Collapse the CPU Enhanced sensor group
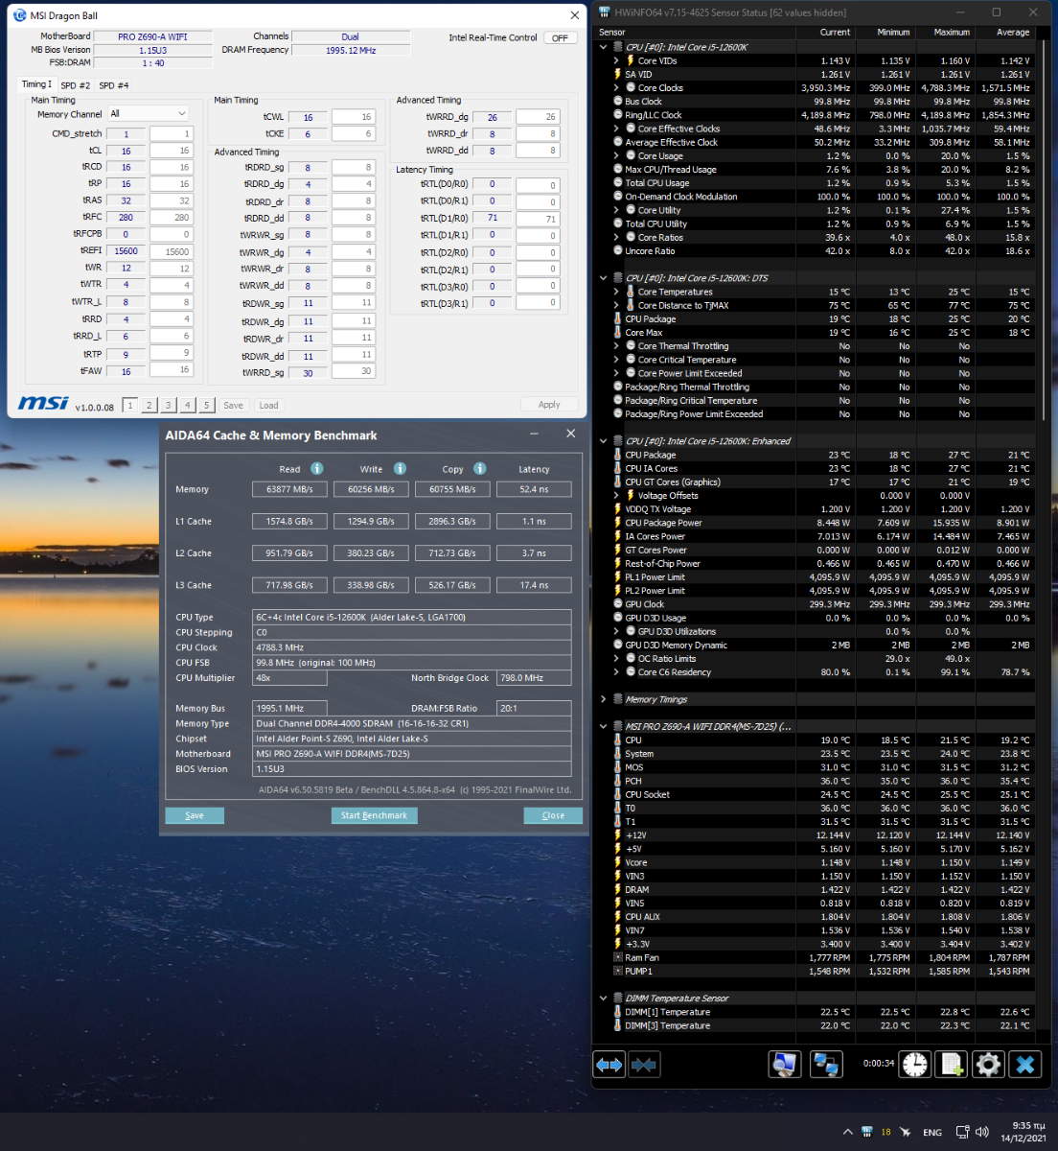This screenshot has width=1058, height=1151. point(603,441)
